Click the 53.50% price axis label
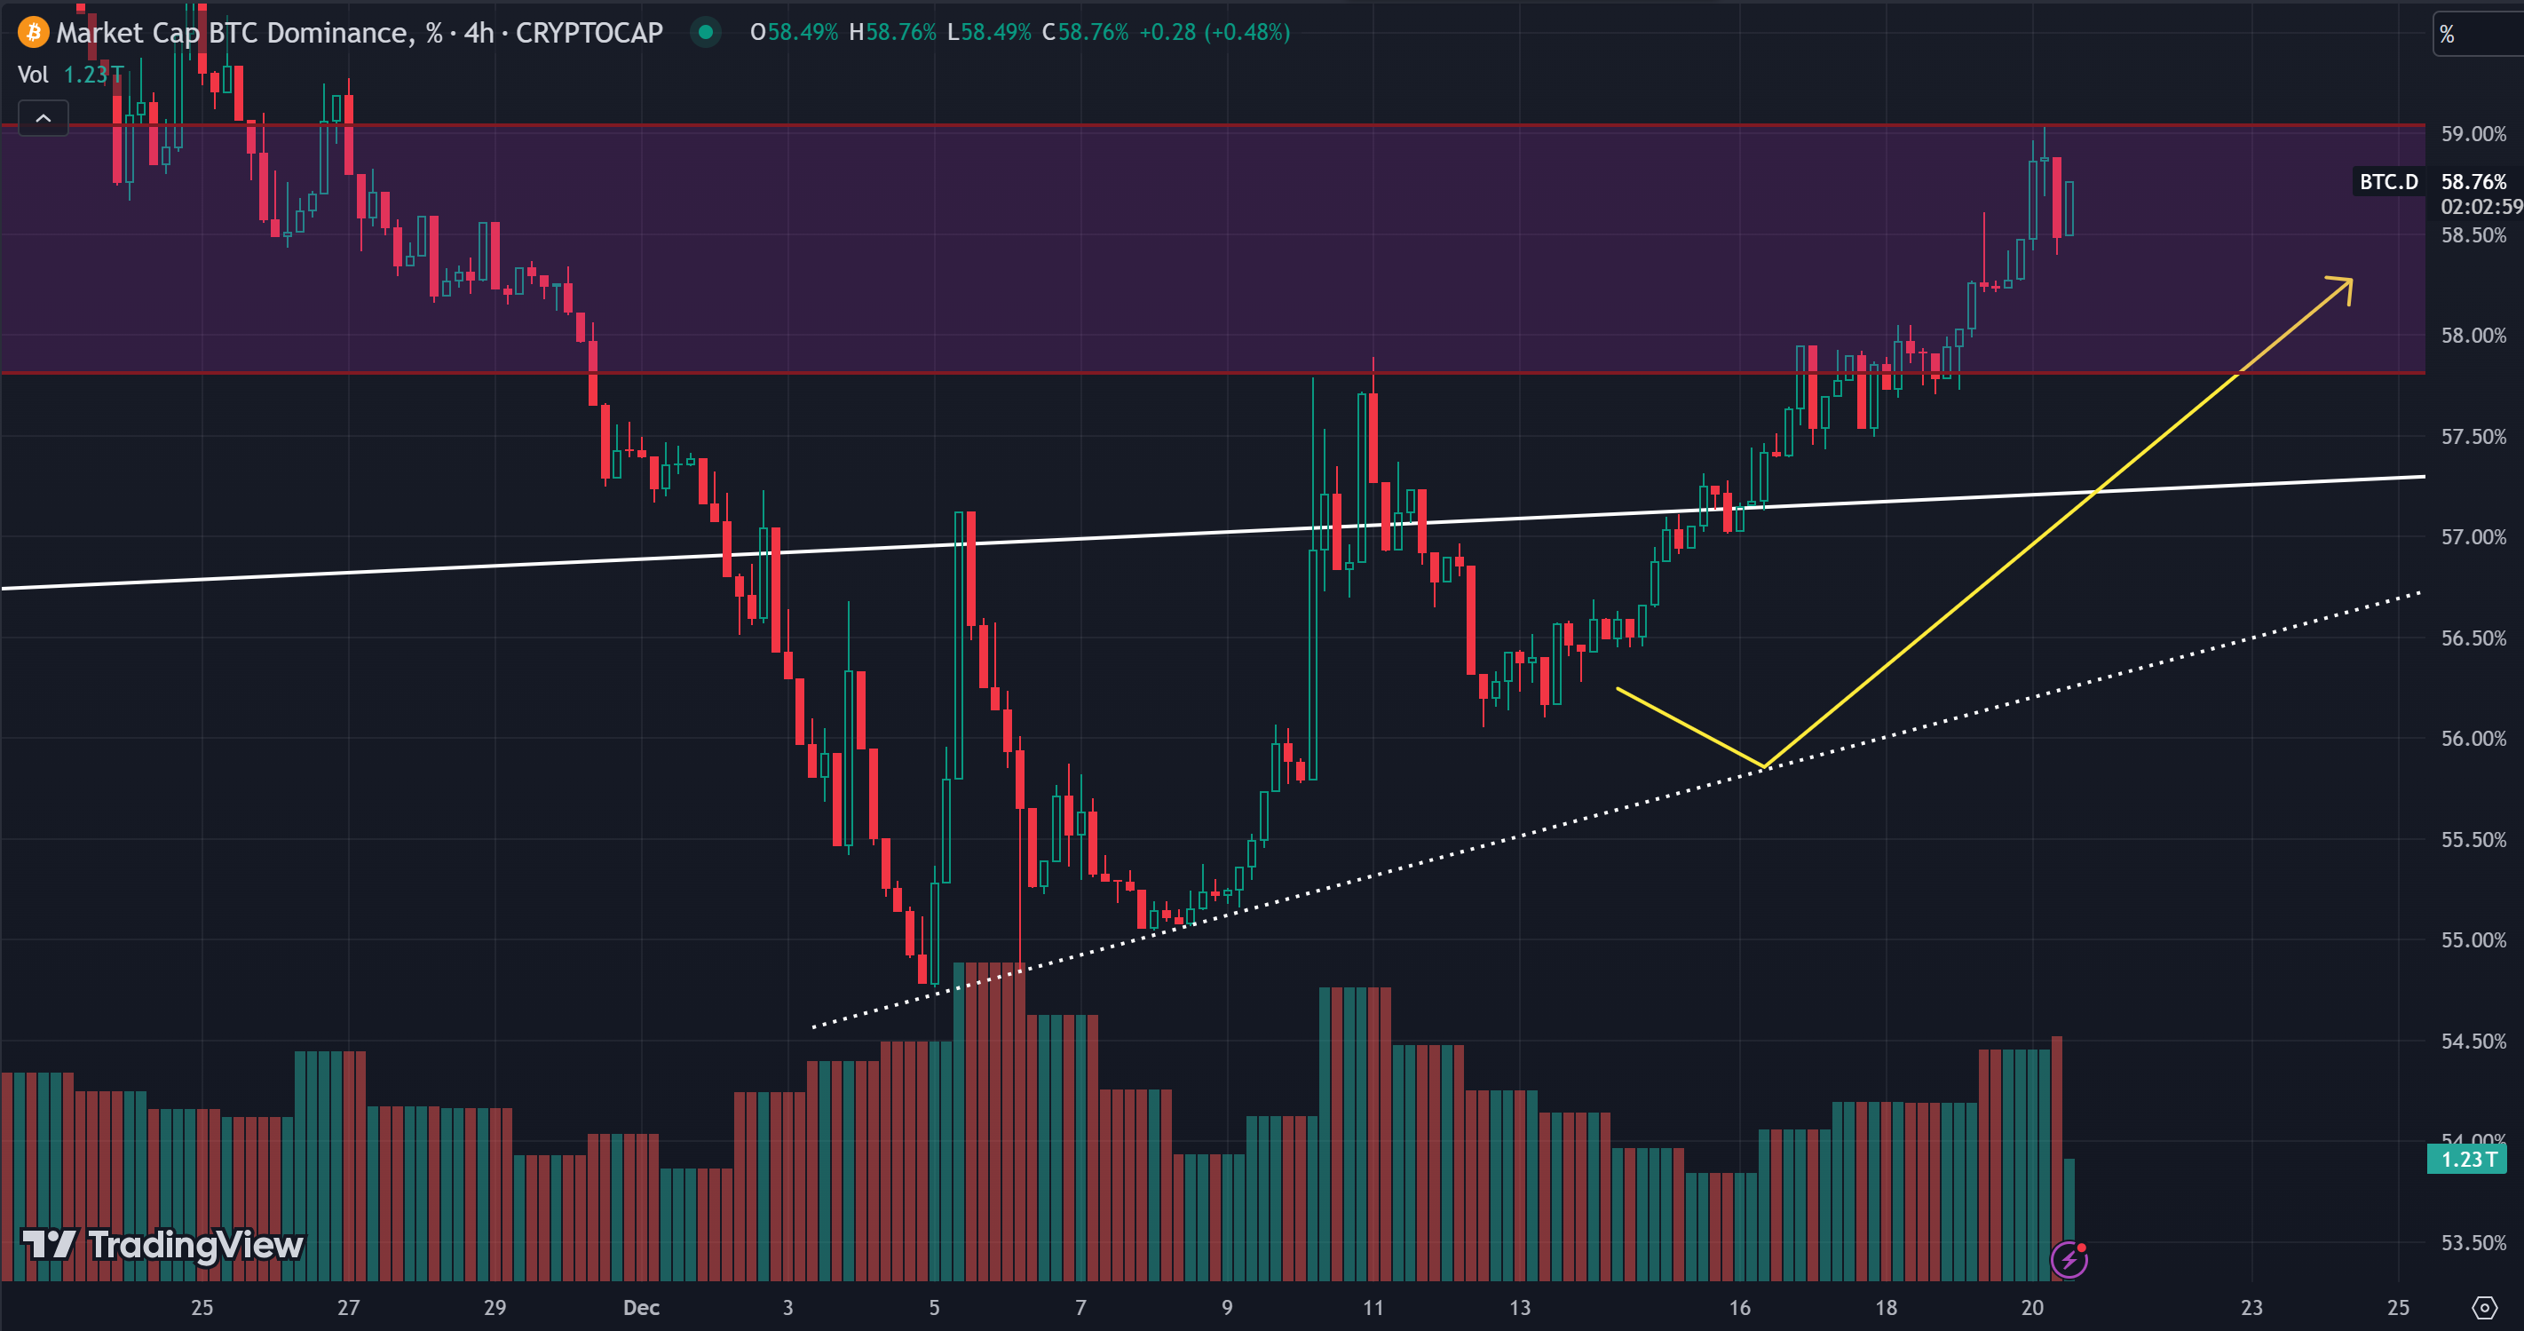 pyautogui.click(x=2473, y=1243)
